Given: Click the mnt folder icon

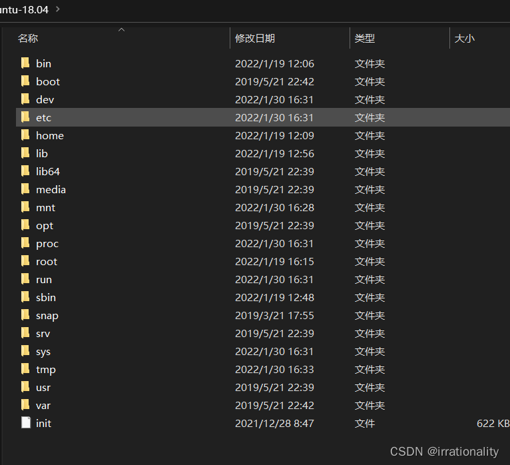Looking at the screenshot, I should (x=25, y=207).
